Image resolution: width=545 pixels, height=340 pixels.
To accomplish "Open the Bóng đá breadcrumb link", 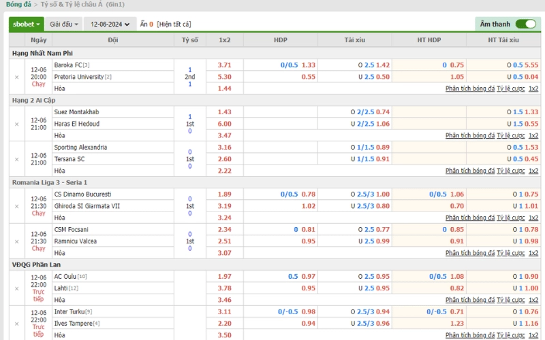I will (18, 5).
